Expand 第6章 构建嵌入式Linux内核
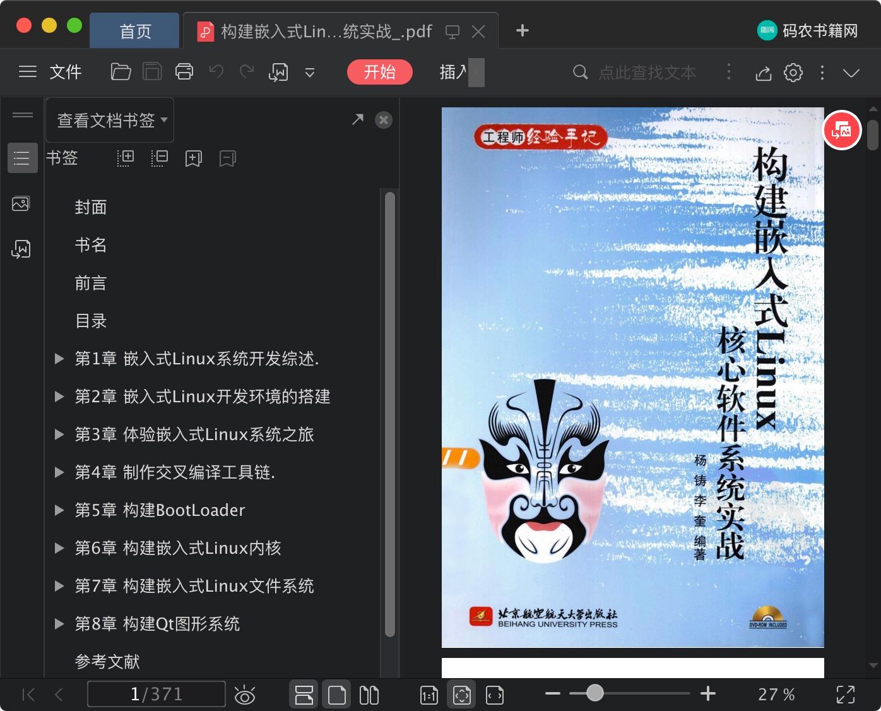The width and height of the screenshot is (881, 711). pyautogui.click(x=59, y=548)
